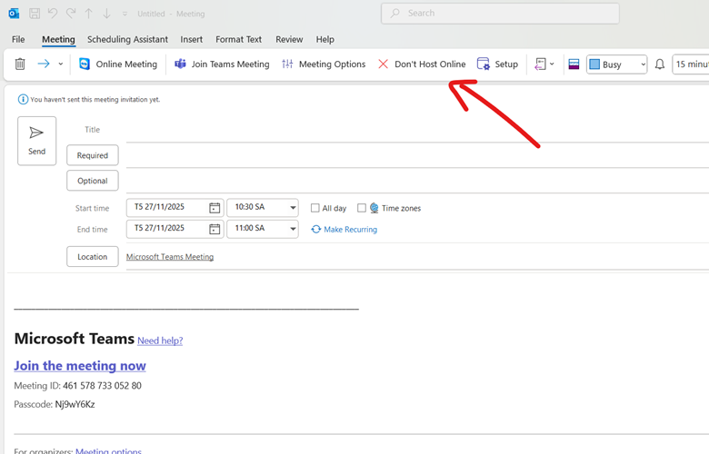Expand the Show As Busy dropdown
The height and width of the screenshot is (454, 709).
coord(643,64)
